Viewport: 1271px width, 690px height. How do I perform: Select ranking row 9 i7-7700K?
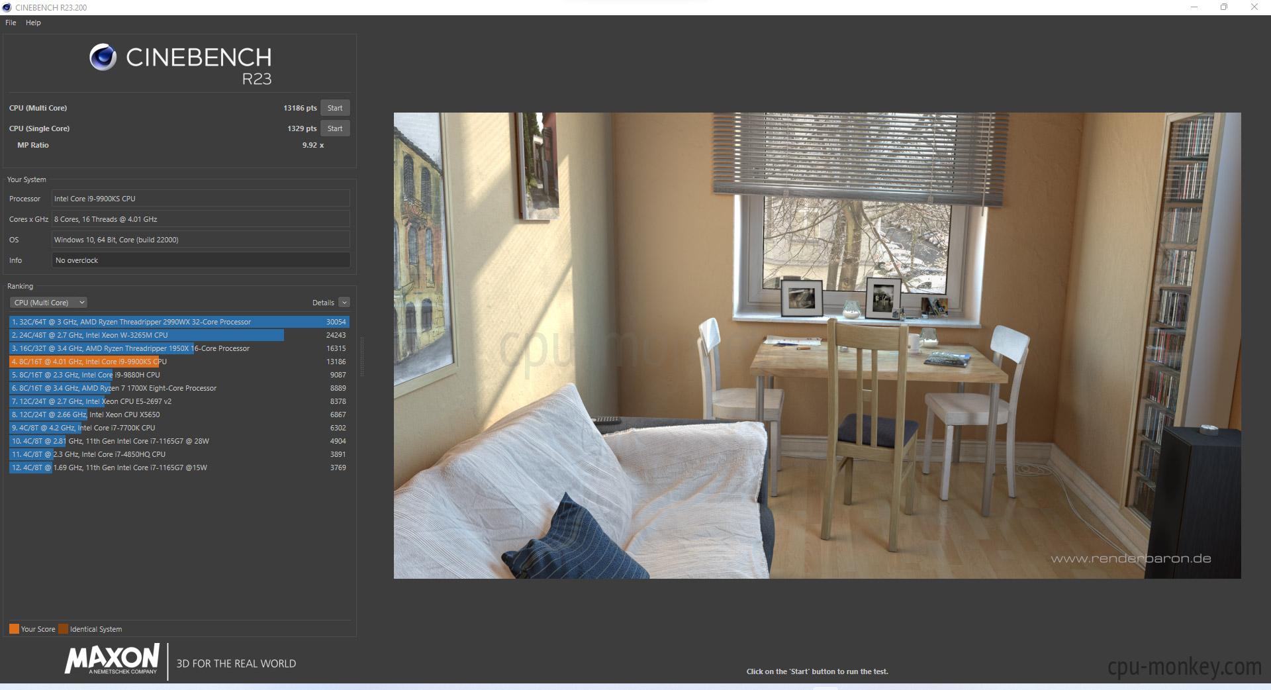click(179, 428)
